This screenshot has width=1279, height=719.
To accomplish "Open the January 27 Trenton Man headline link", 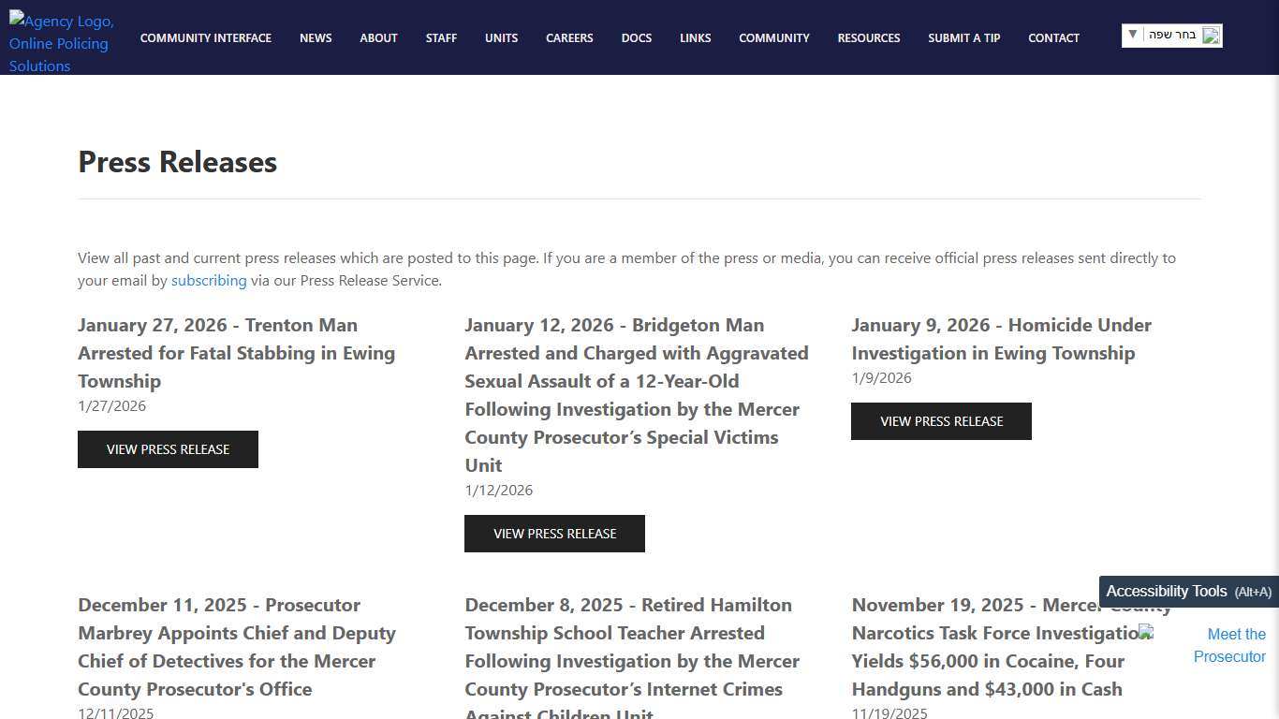I will tap(236, 353).
